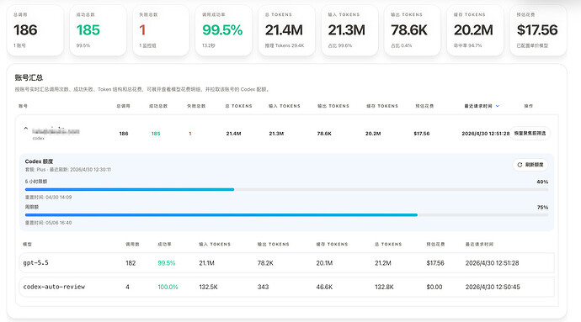The width and height of the screenshot is (581, 322).
Task: Click the 失败总数 column header in account table
Action: tap(196, 106)
